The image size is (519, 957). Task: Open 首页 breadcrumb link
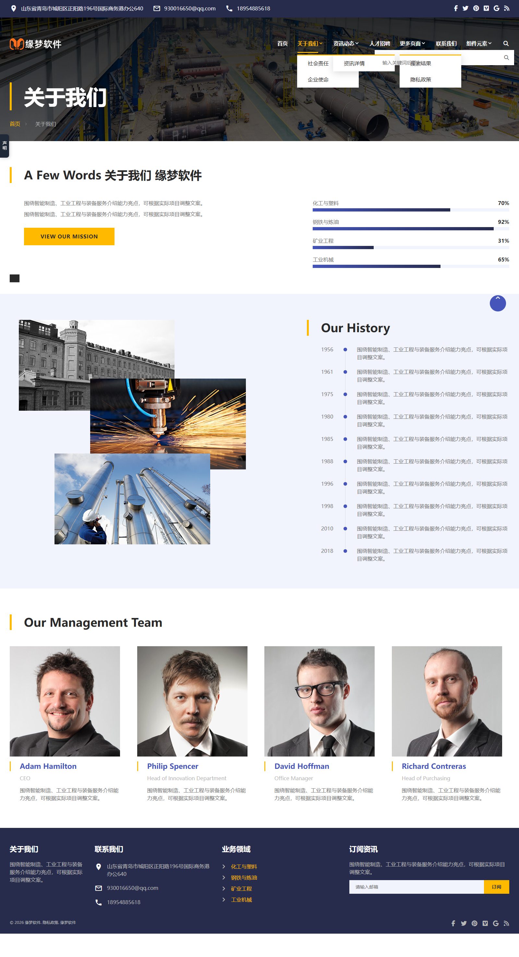pyautogui.click(x=15, y=124)
